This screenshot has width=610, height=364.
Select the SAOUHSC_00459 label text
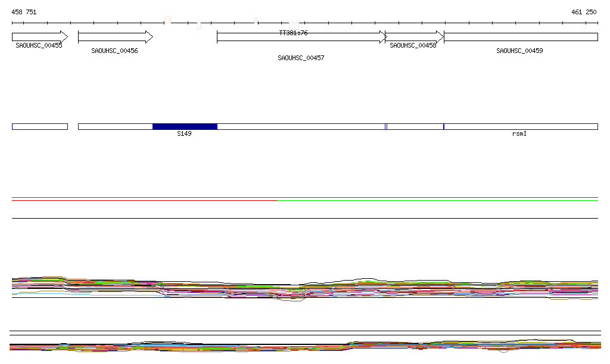[519, 51]
